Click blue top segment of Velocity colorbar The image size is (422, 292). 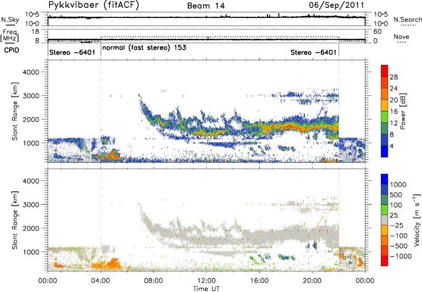click(x=385, y=179)
